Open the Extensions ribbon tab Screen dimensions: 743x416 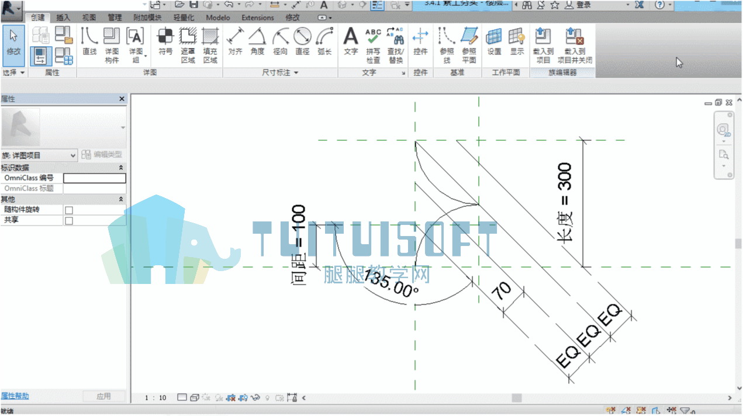pyautogui.click(x=257, y=18)
